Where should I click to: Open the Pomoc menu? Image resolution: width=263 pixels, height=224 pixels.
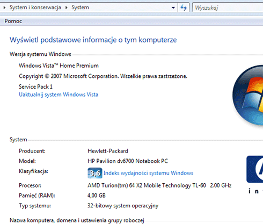pos(13,21)
